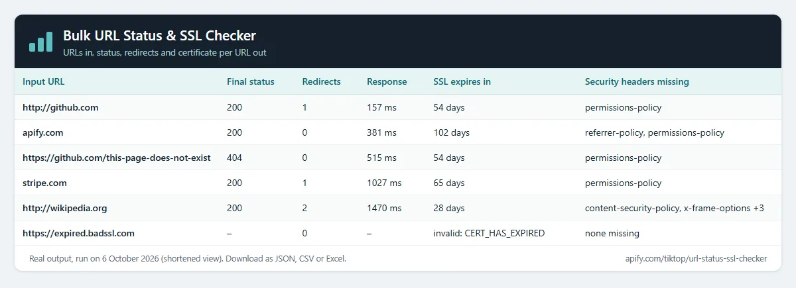Click the 102 days SSL expiry value
Viewport: 796px width, 288px height.
[x=451, y=132]
